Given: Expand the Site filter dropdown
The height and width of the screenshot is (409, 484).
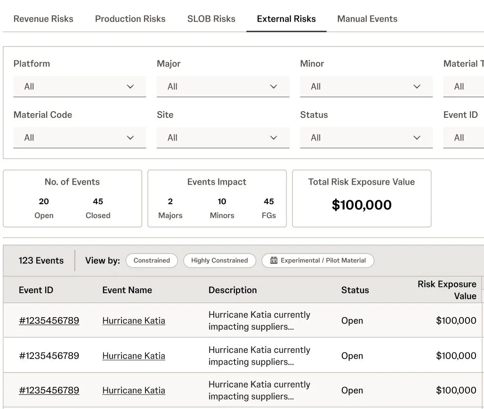Looking at the screenshot, I should (223, 138).
